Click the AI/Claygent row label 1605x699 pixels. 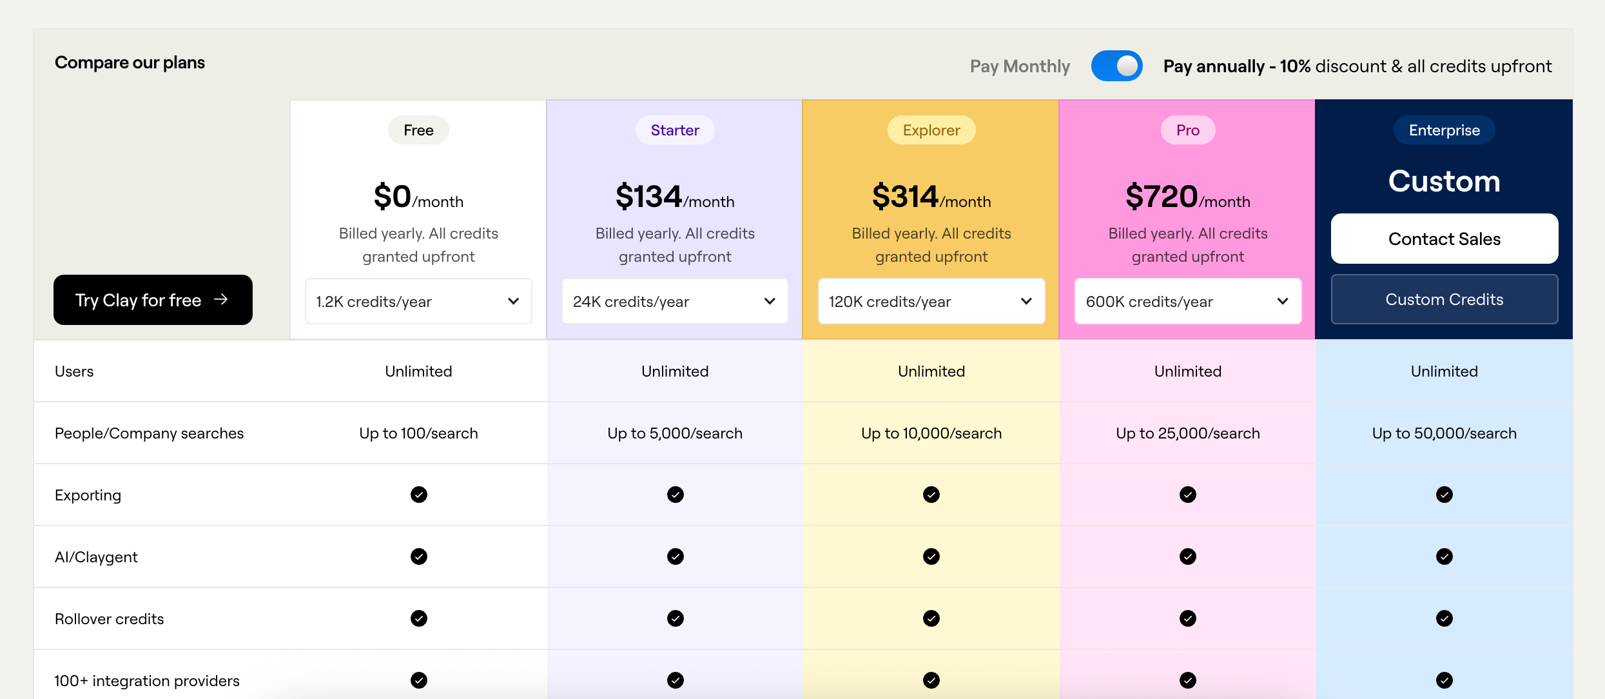tap(96, 557)
